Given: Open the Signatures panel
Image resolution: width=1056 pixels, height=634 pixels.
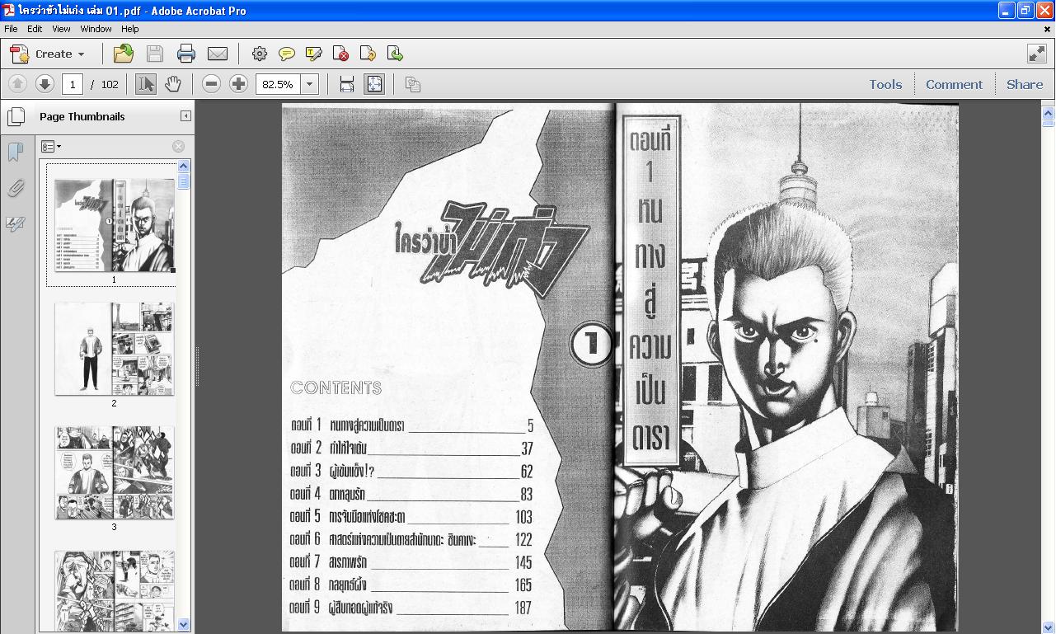Looking at the screenshot, I should tap(15, 223).
